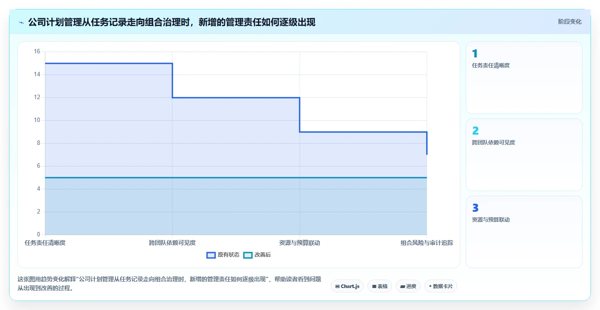Click the 原有状态 legend label
Image resolution: width=600 pixels, height=310 pixels.
229,255
